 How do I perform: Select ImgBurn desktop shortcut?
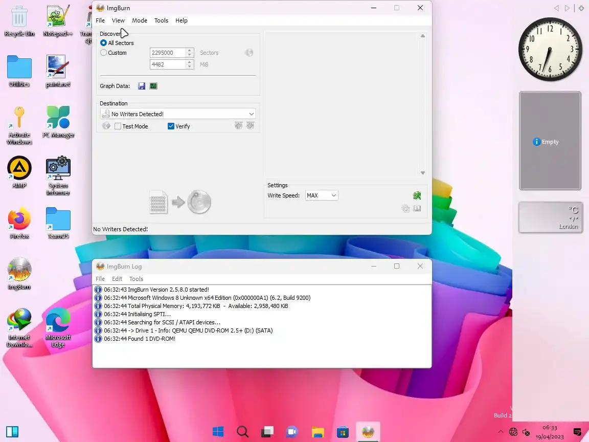19,274
